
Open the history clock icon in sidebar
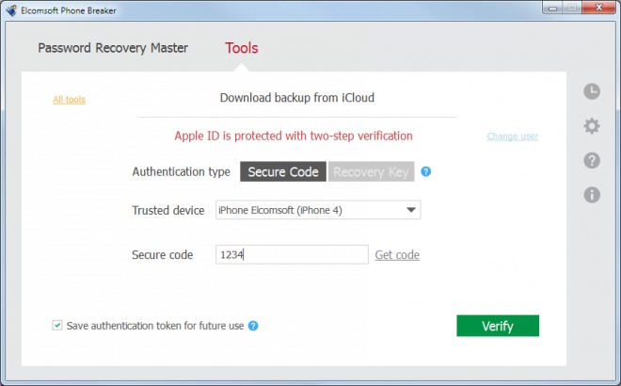click(592, 91)
